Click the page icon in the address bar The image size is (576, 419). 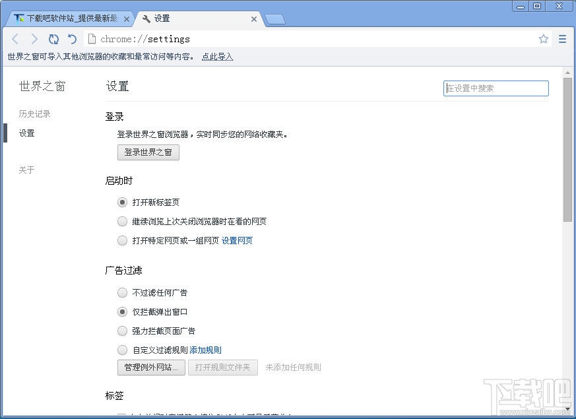(x=91, y=39)
